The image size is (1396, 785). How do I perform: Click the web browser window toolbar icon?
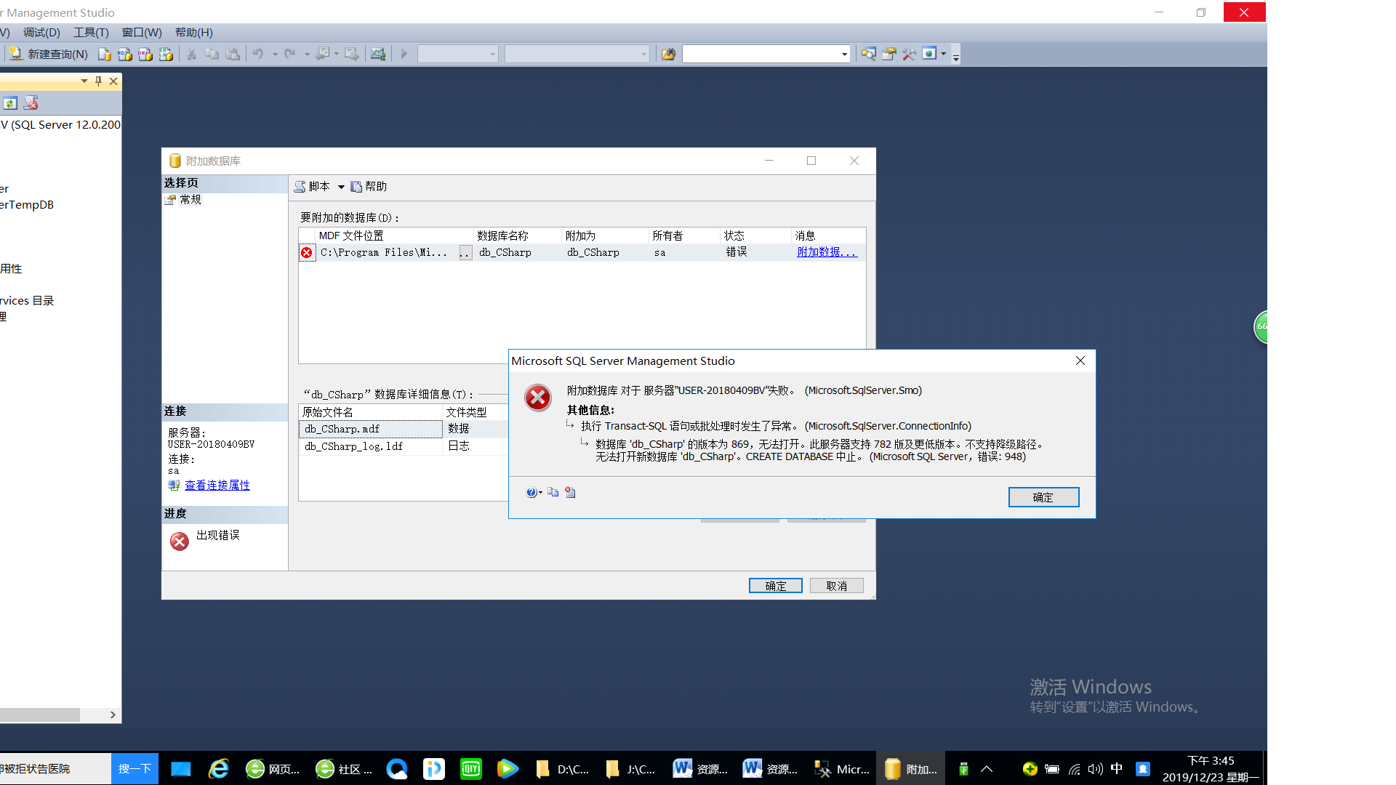[929, 54]
